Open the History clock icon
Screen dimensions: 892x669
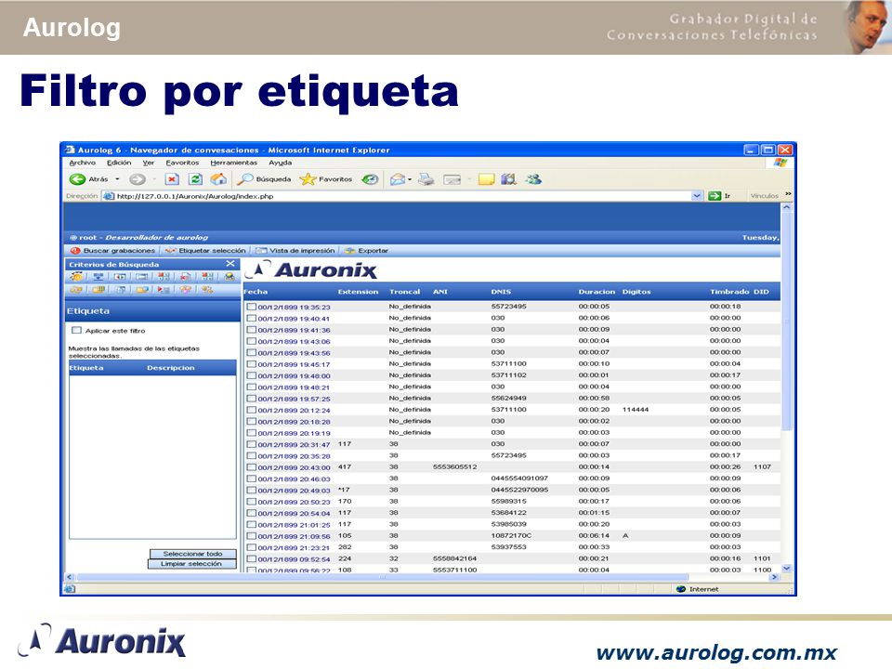pos(370,179)
